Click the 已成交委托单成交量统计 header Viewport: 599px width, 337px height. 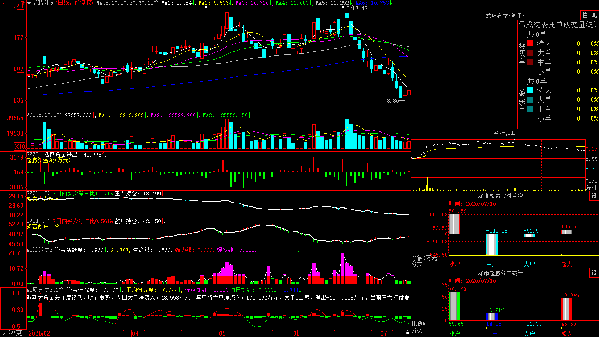[559, 25]
